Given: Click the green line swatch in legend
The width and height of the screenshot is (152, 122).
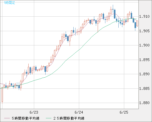Looking at the screenshot, I should tap(48, 118).
